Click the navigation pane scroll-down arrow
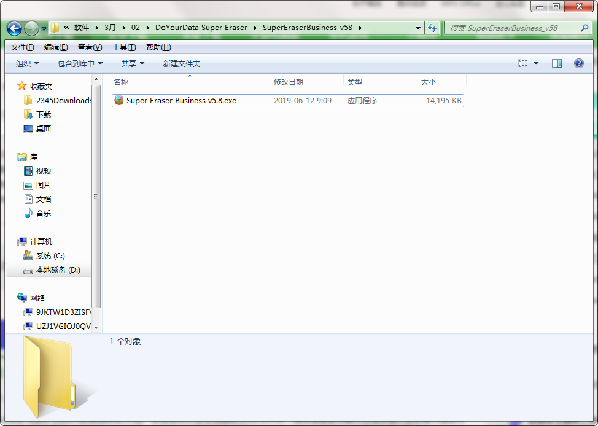 [96, 327]
